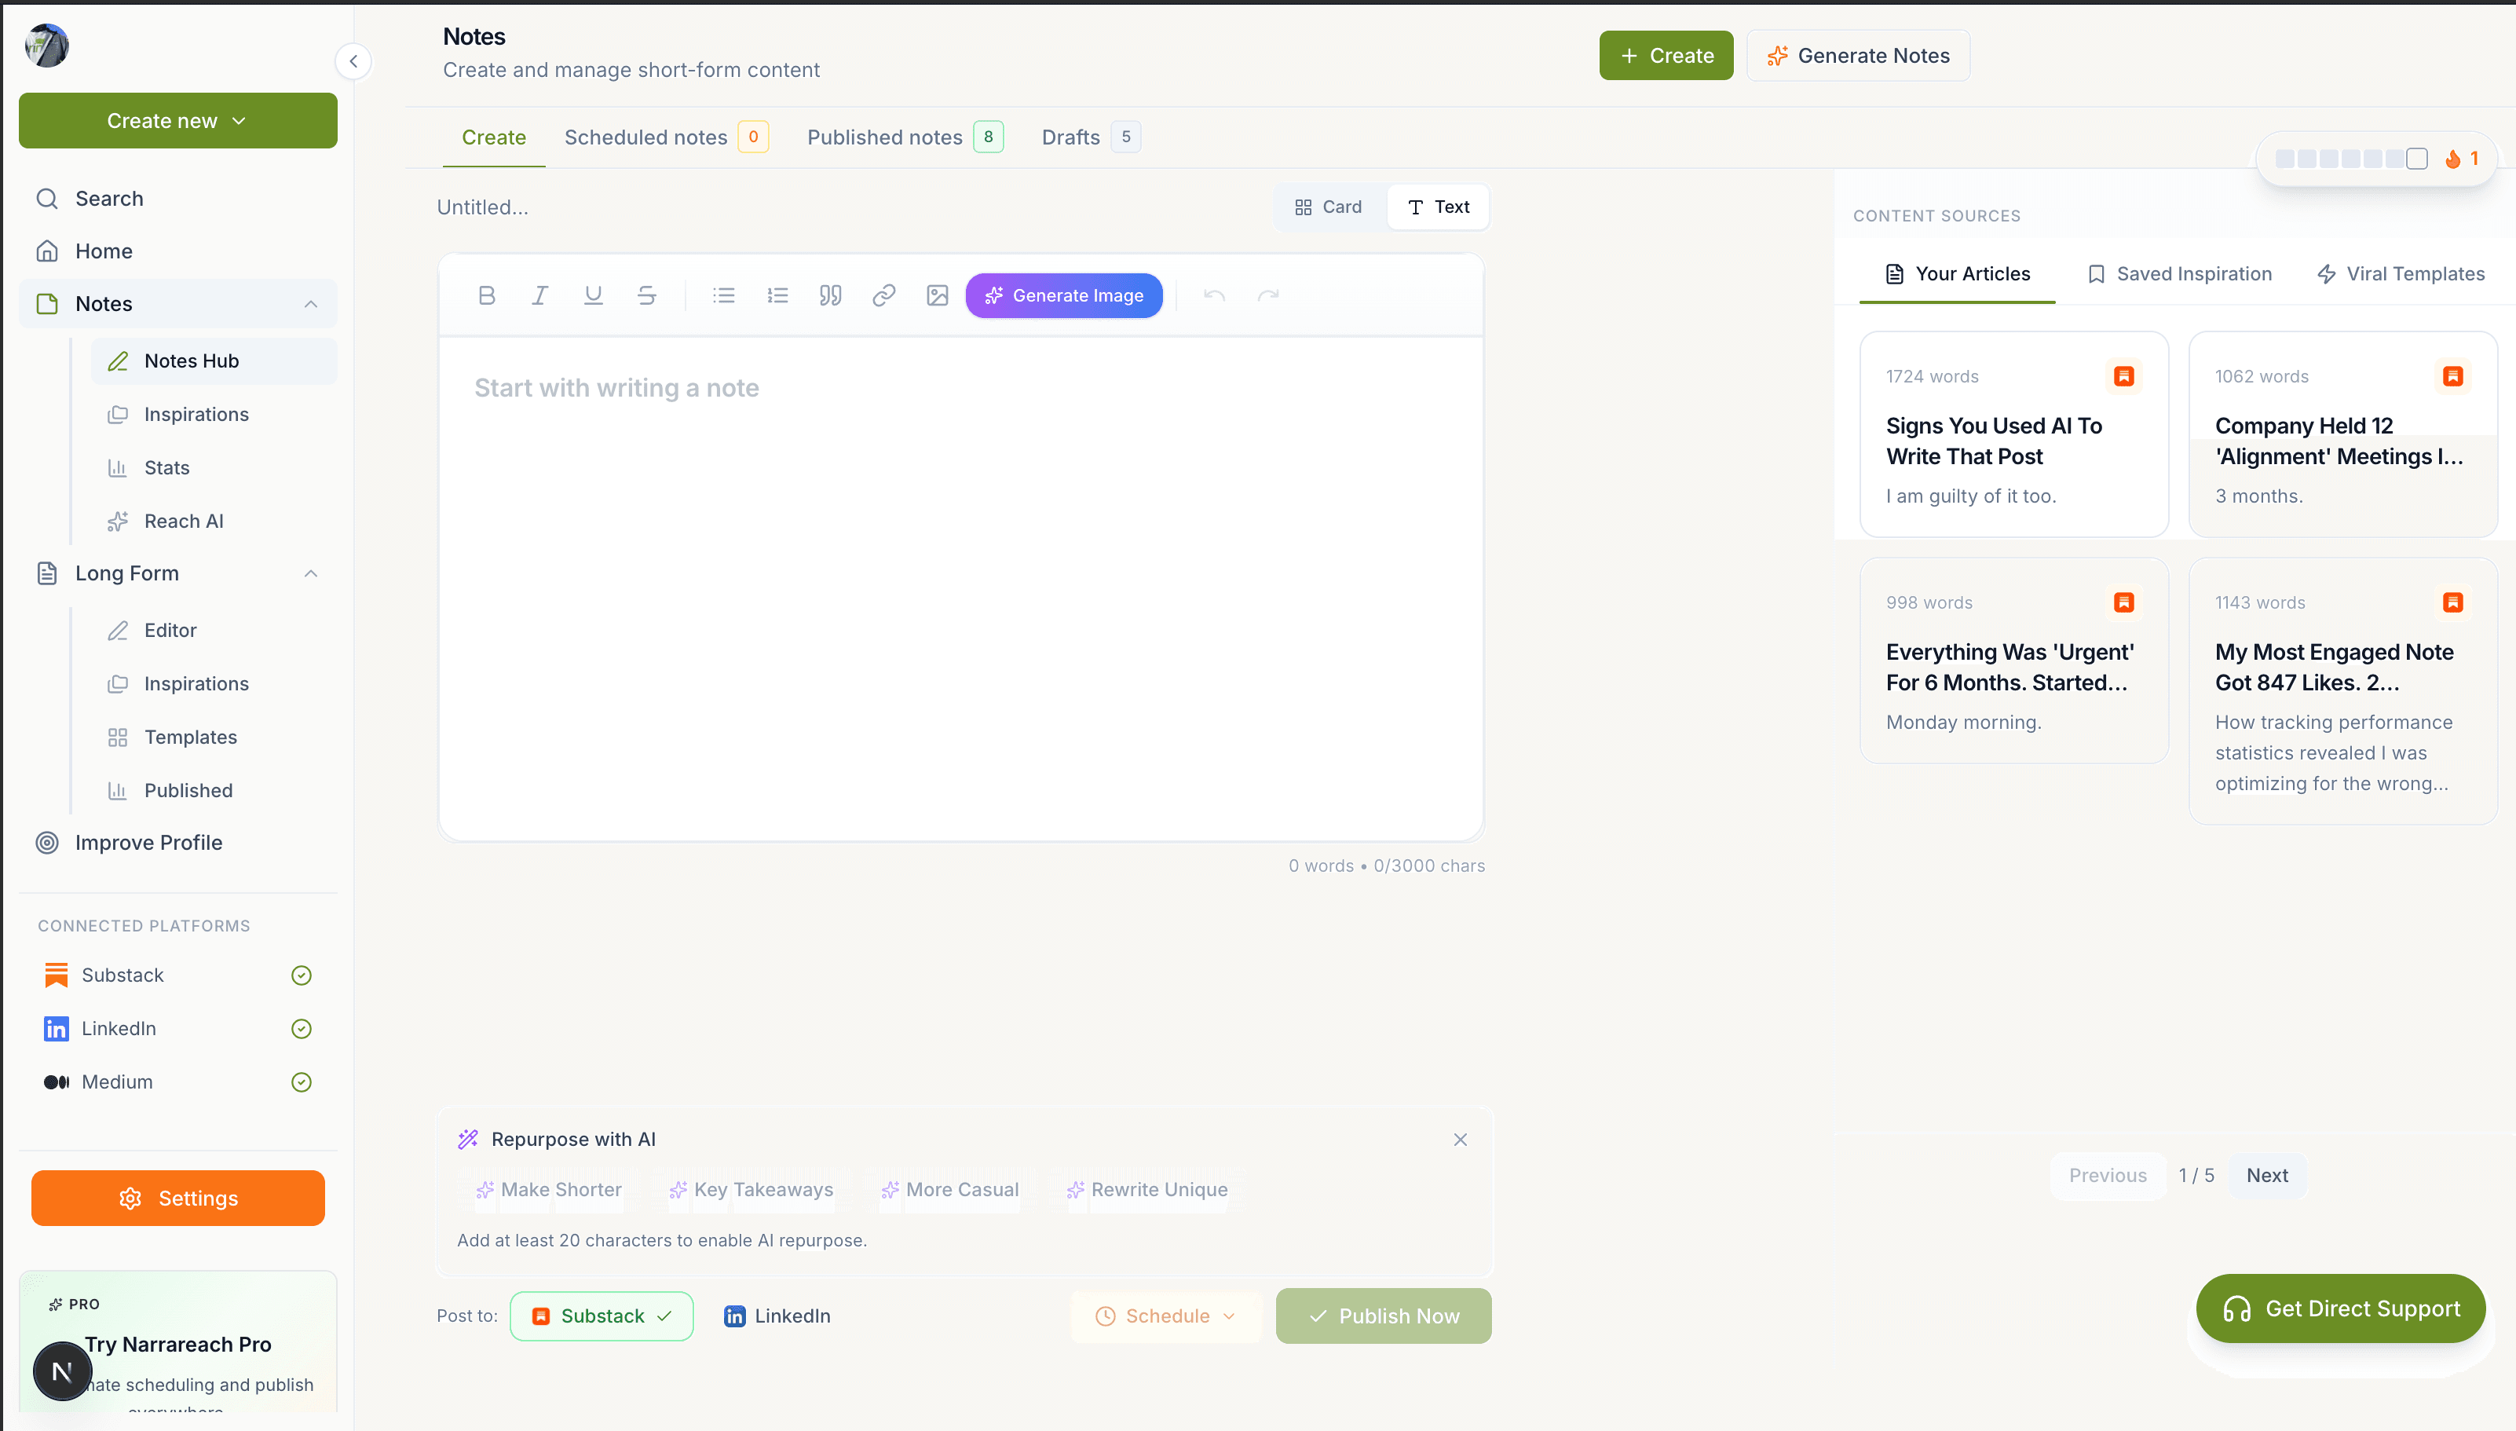Open the Drafts tab

point(1091,137)
